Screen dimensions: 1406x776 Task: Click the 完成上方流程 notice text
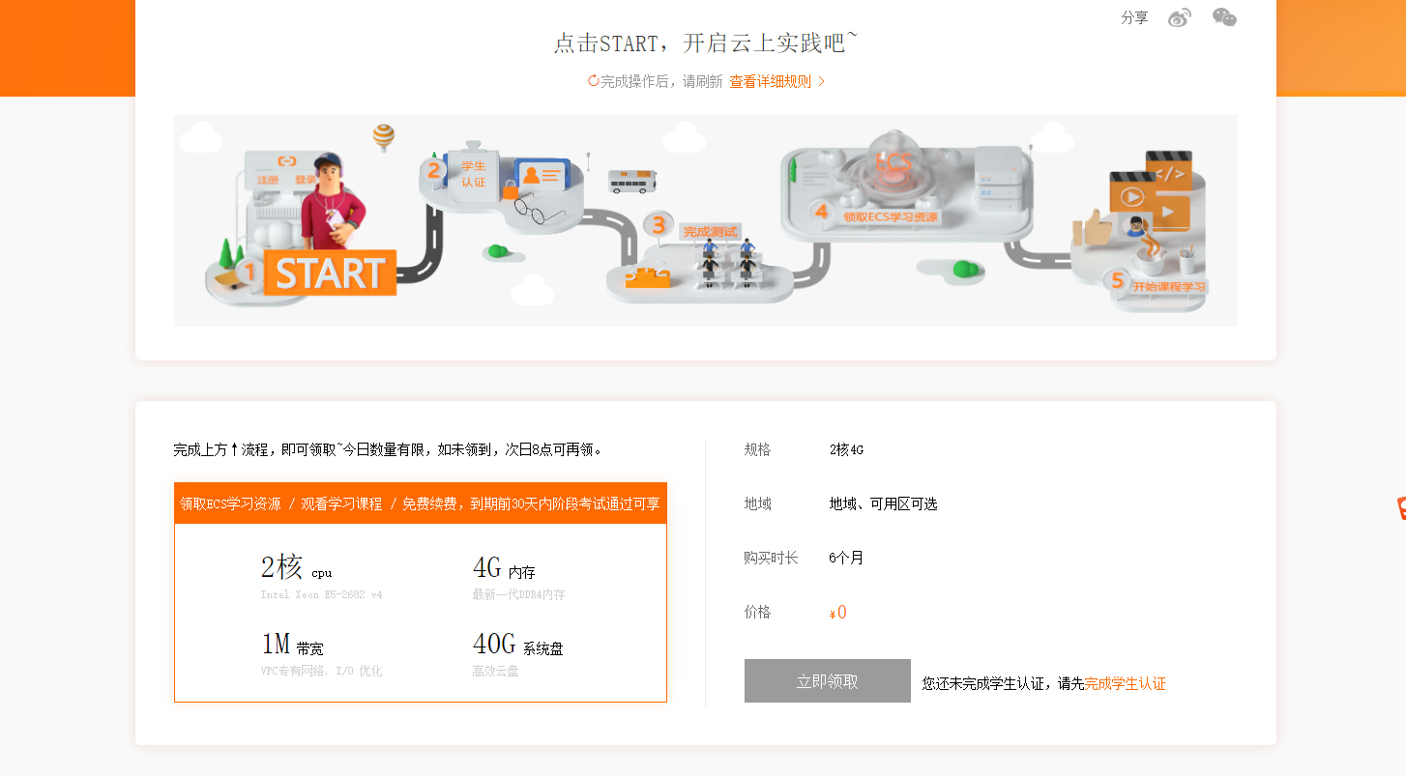389,449
